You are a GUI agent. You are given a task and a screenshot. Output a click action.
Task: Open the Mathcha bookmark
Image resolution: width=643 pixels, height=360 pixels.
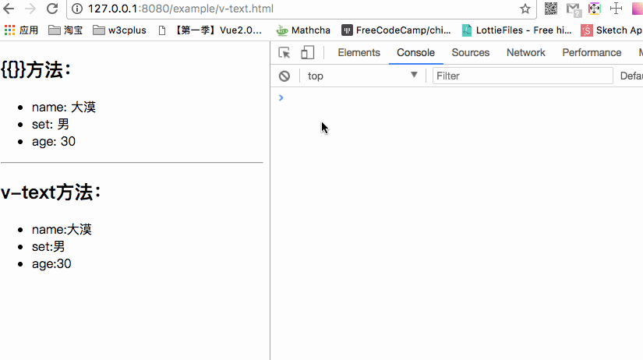click(303, 30)
